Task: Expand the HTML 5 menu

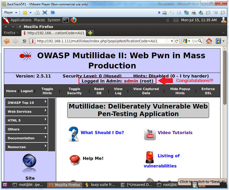Action: (26, 120)
